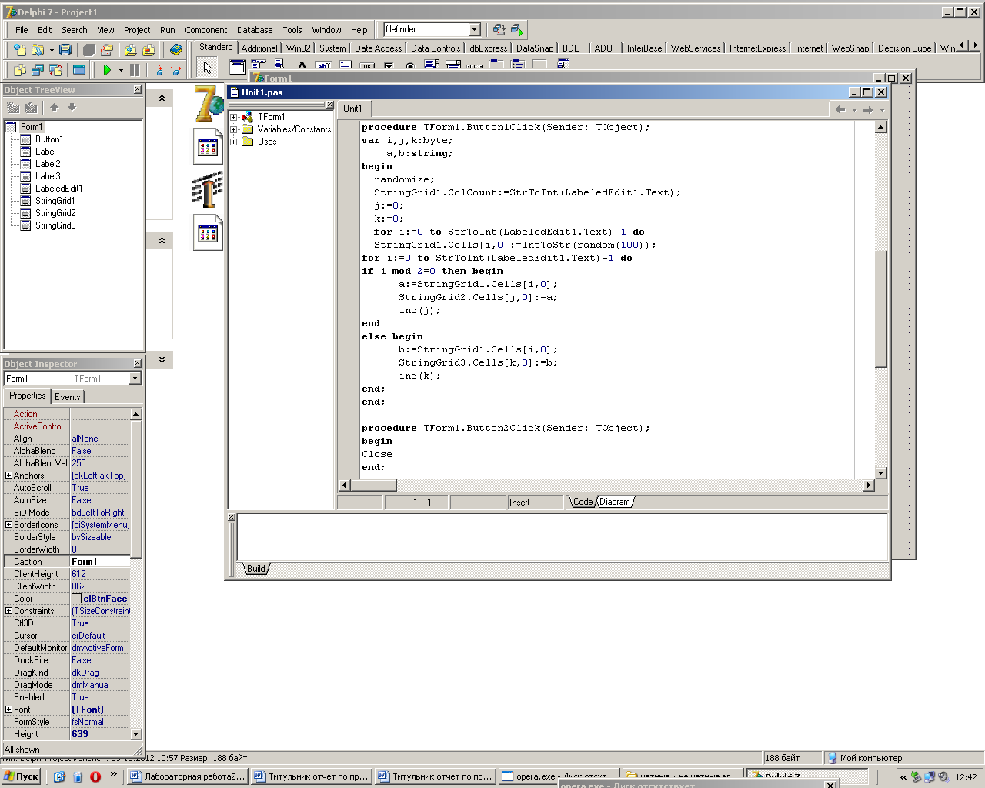Open the Component menu
Image resolution: width=985 pixels, height=788 pixels.
pos(206,30)
